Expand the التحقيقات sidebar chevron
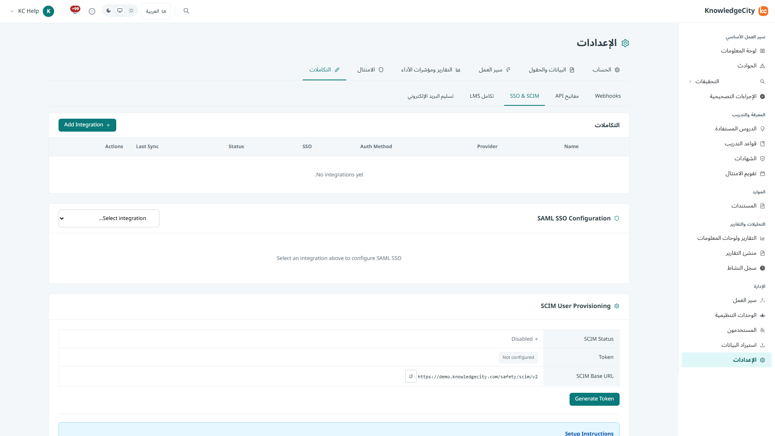 [690, 82]
